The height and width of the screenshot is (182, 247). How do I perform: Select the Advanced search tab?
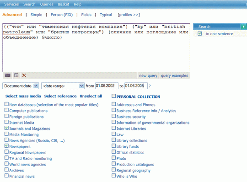12,15
